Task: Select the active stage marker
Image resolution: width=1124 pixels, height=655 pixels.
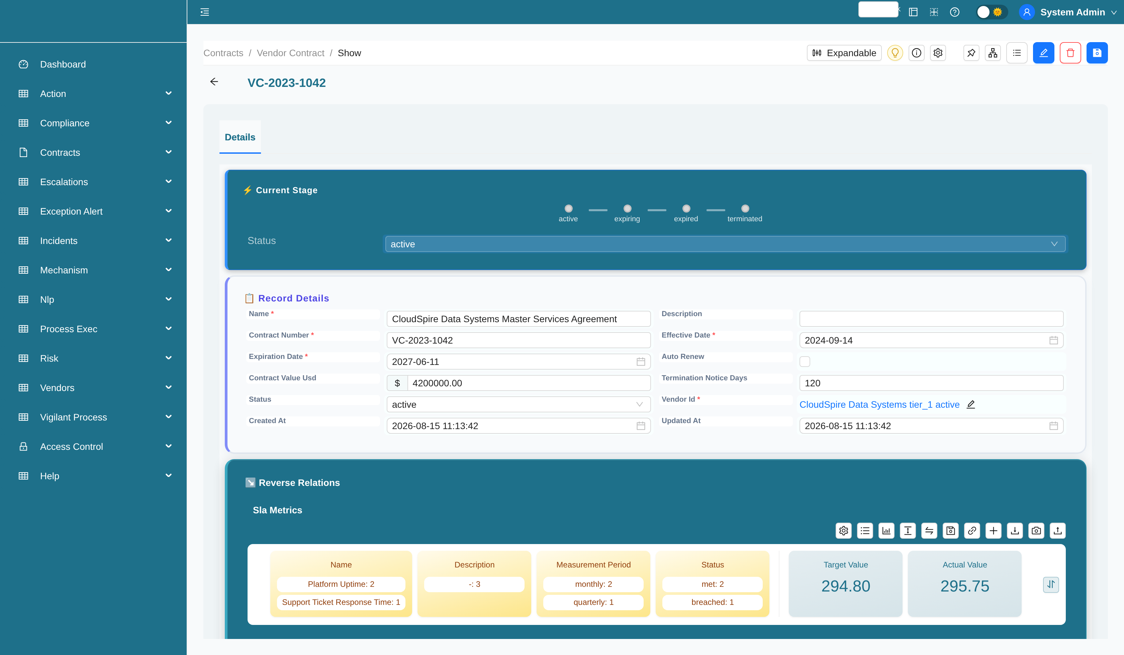Action: pos(568,209)
